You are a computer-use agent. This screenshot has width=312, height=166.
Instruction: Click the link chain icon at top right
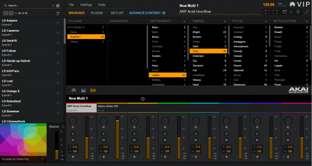tap(307, 12)
